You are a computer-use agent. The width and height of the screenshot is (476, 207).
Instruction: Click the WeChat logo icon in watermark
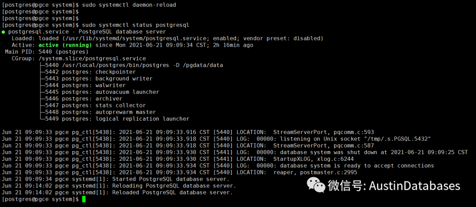pyautogui.click(x=316, y=185)
